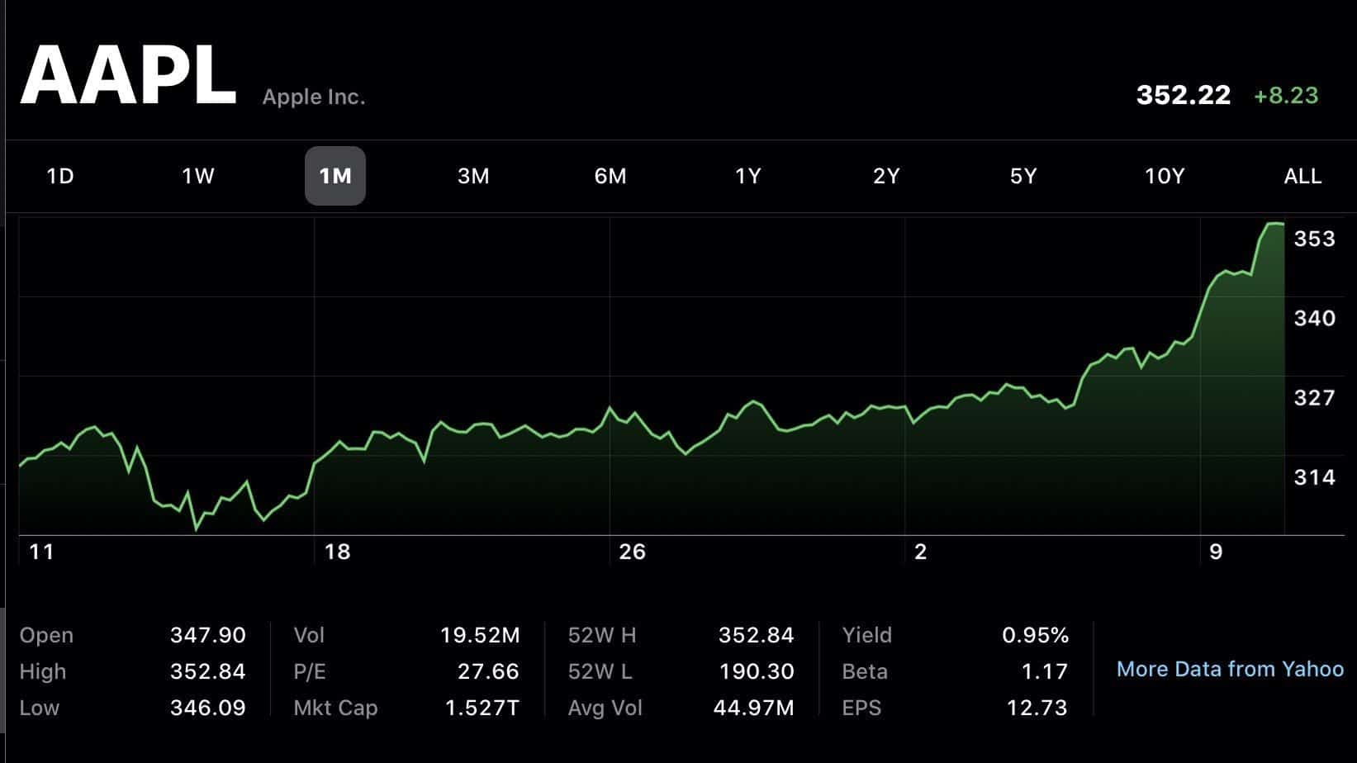Select the 1W time range

coord(198,176)
